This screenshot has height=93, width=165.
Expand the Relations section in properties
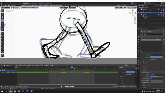coord(145,68)
